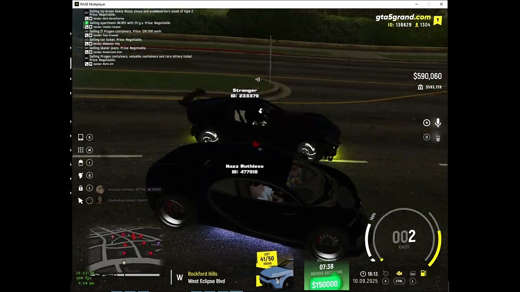
Task: Message sender Tony Granade envelope icon
Action: (91, 35)
